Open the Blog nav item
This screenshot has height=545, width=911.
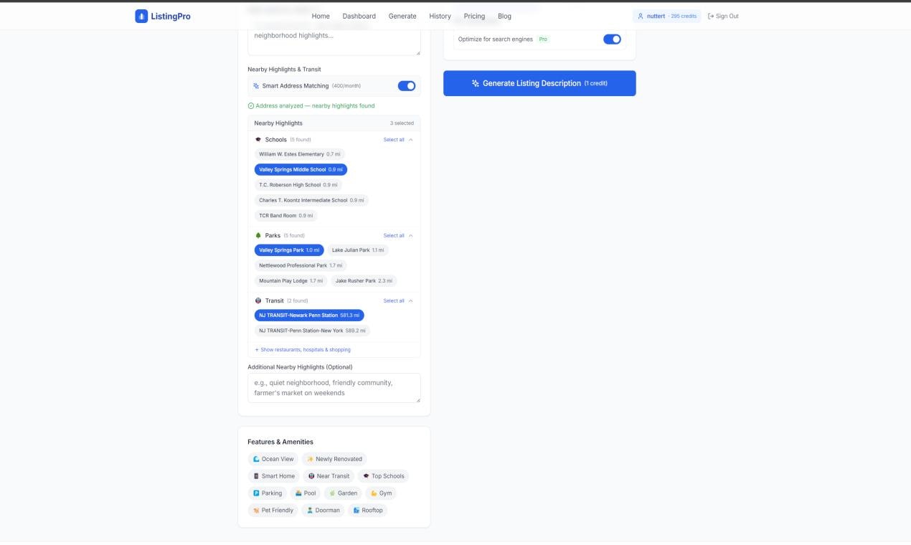(x=504, y=16)
